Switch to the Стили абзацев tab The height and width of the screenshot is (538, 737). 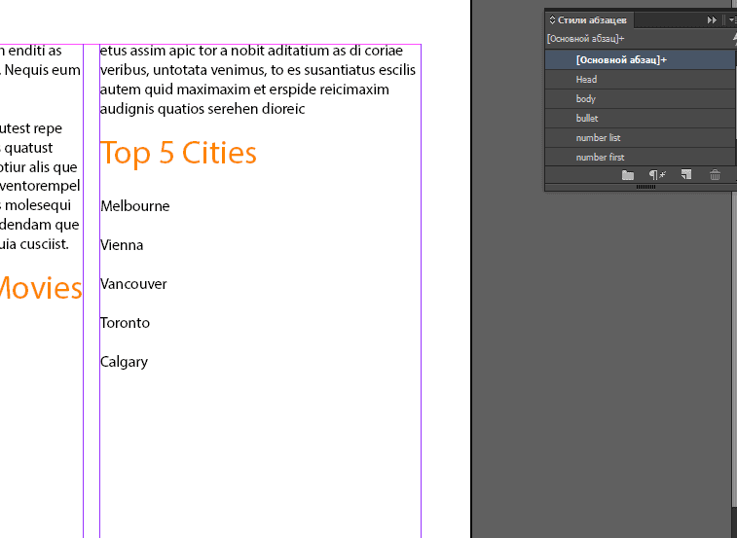click(x=592, y=19)
